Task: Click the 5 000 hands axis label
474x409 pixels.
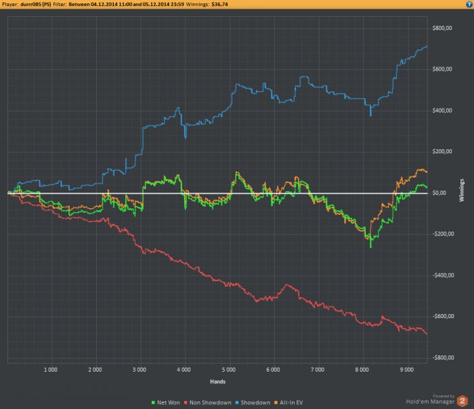Action: 229,370
